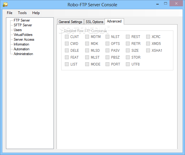
Task: Select Server Access in the tree
Action: 24,39
